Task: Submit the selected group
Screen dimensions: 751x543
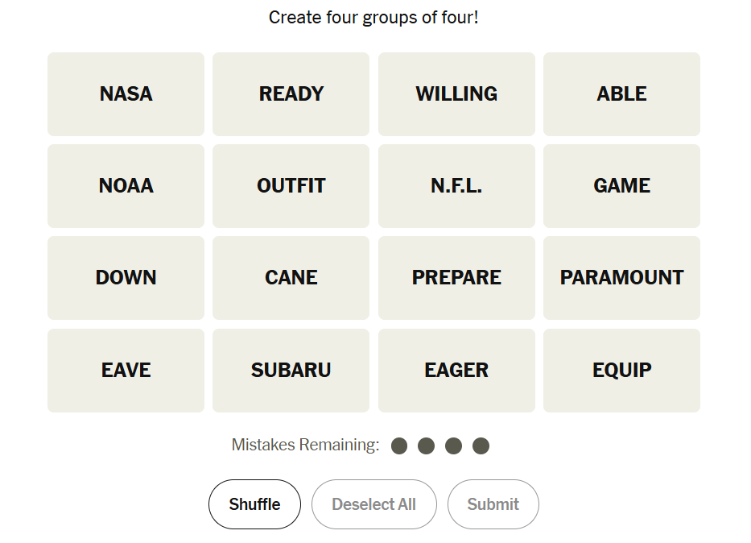Action: [493, 504]
